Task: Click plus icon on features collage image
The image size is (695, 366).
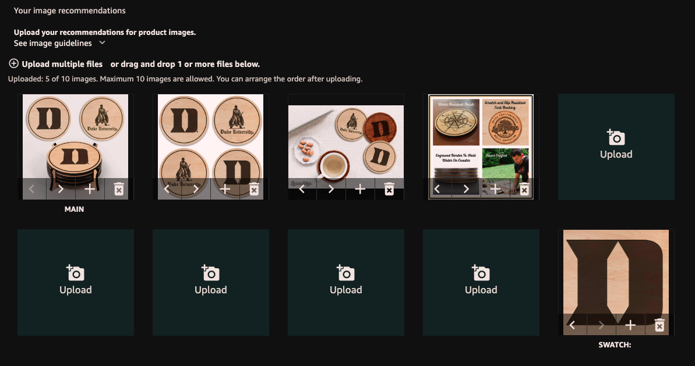Action: (x=496, y=190)
